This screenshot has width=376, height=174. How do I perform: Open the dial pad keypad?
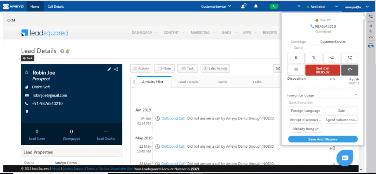click(x=296, y=70)
